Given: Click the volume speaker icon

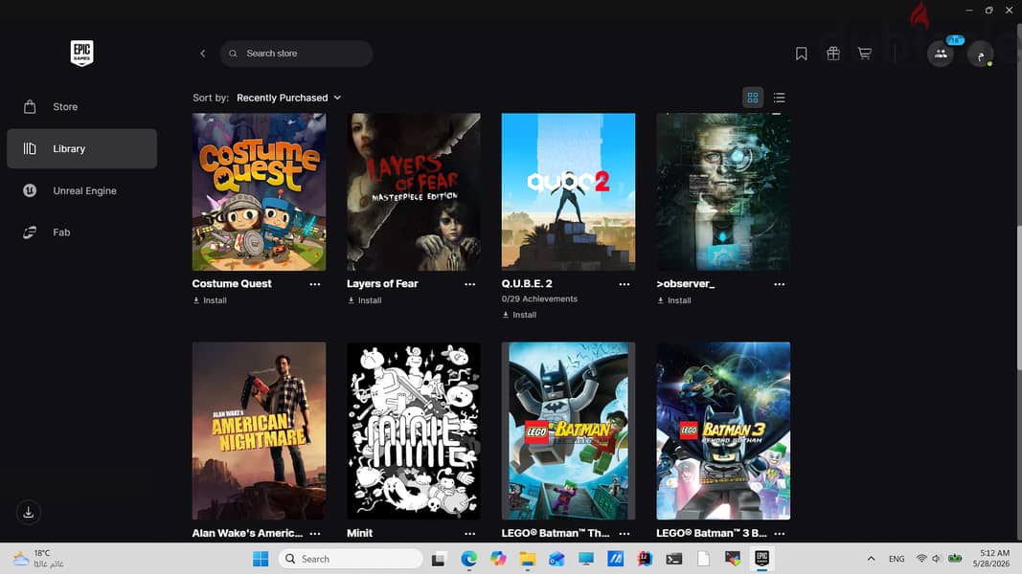Looking at the screenshot, I should (x=937, y=559).
